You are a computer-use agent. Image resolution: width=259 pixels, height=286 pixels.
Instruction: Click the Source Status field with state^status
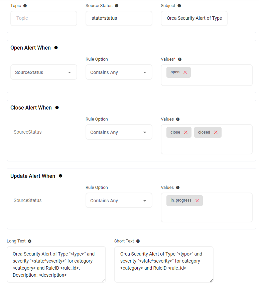tap(119, 18)
